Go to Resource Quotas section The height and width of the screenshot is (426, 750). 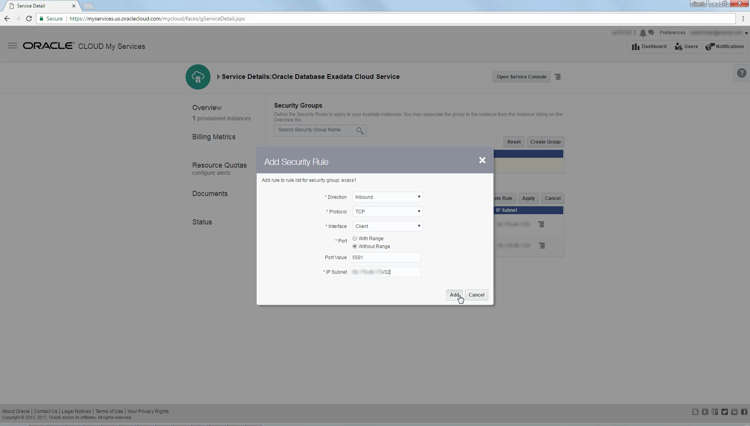coord(219,165)
